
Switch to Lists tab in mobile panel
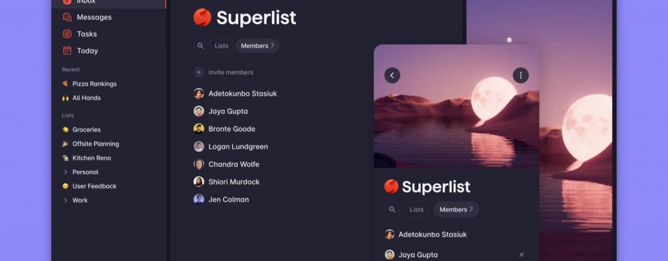(x=417, y=209)
